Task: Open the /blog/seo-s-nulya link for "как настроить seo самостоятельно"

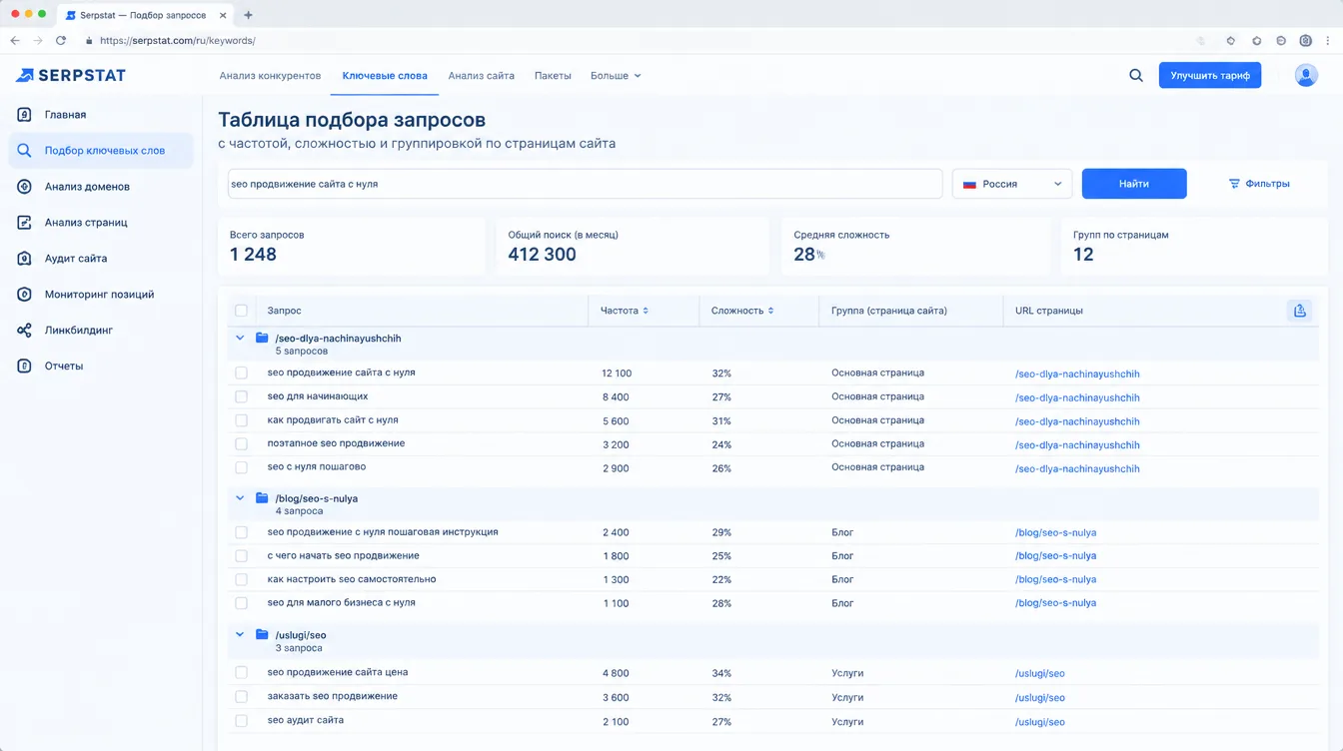Action: pyautogui.click(x=1055, y=580)
